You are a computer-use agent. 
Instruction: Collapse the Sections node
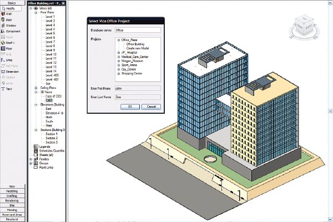pyautogui.click(x=36, y=130)
